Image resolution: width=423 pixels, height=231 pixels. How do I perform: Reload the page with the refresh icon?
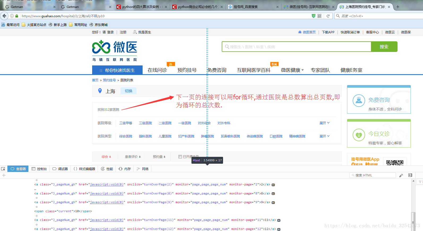click(x=328, y=16)
